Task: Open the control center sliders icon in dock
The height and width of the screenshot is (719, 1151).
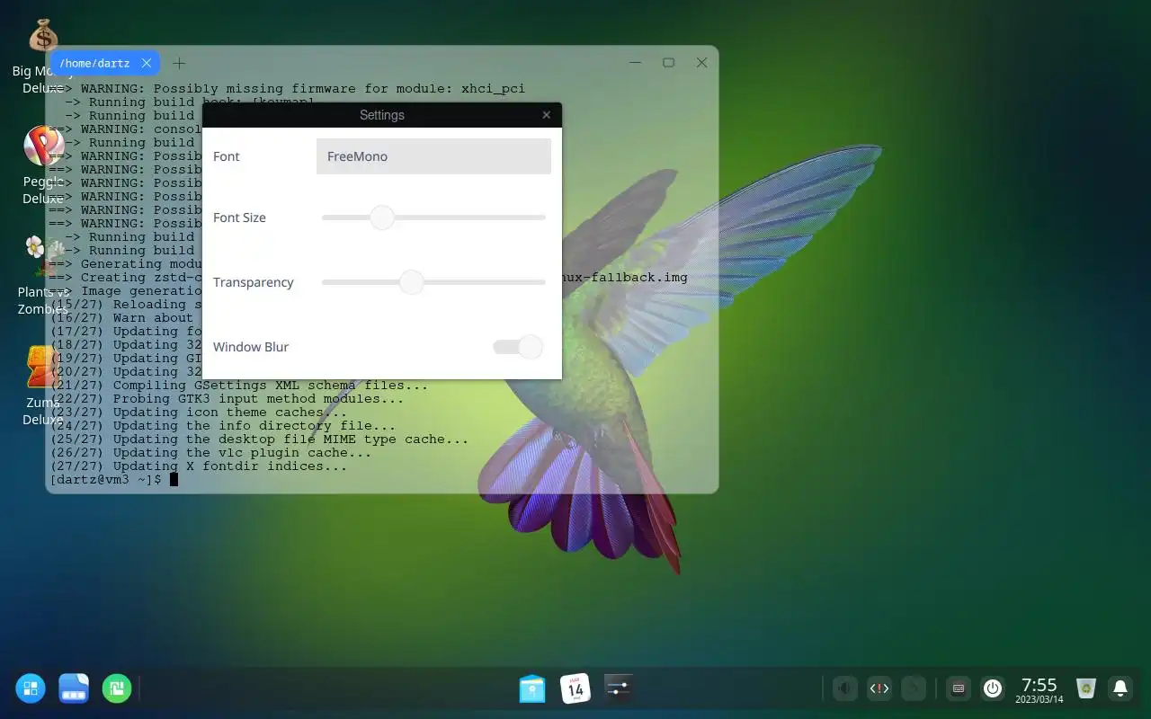Action: tap(619, 688)
